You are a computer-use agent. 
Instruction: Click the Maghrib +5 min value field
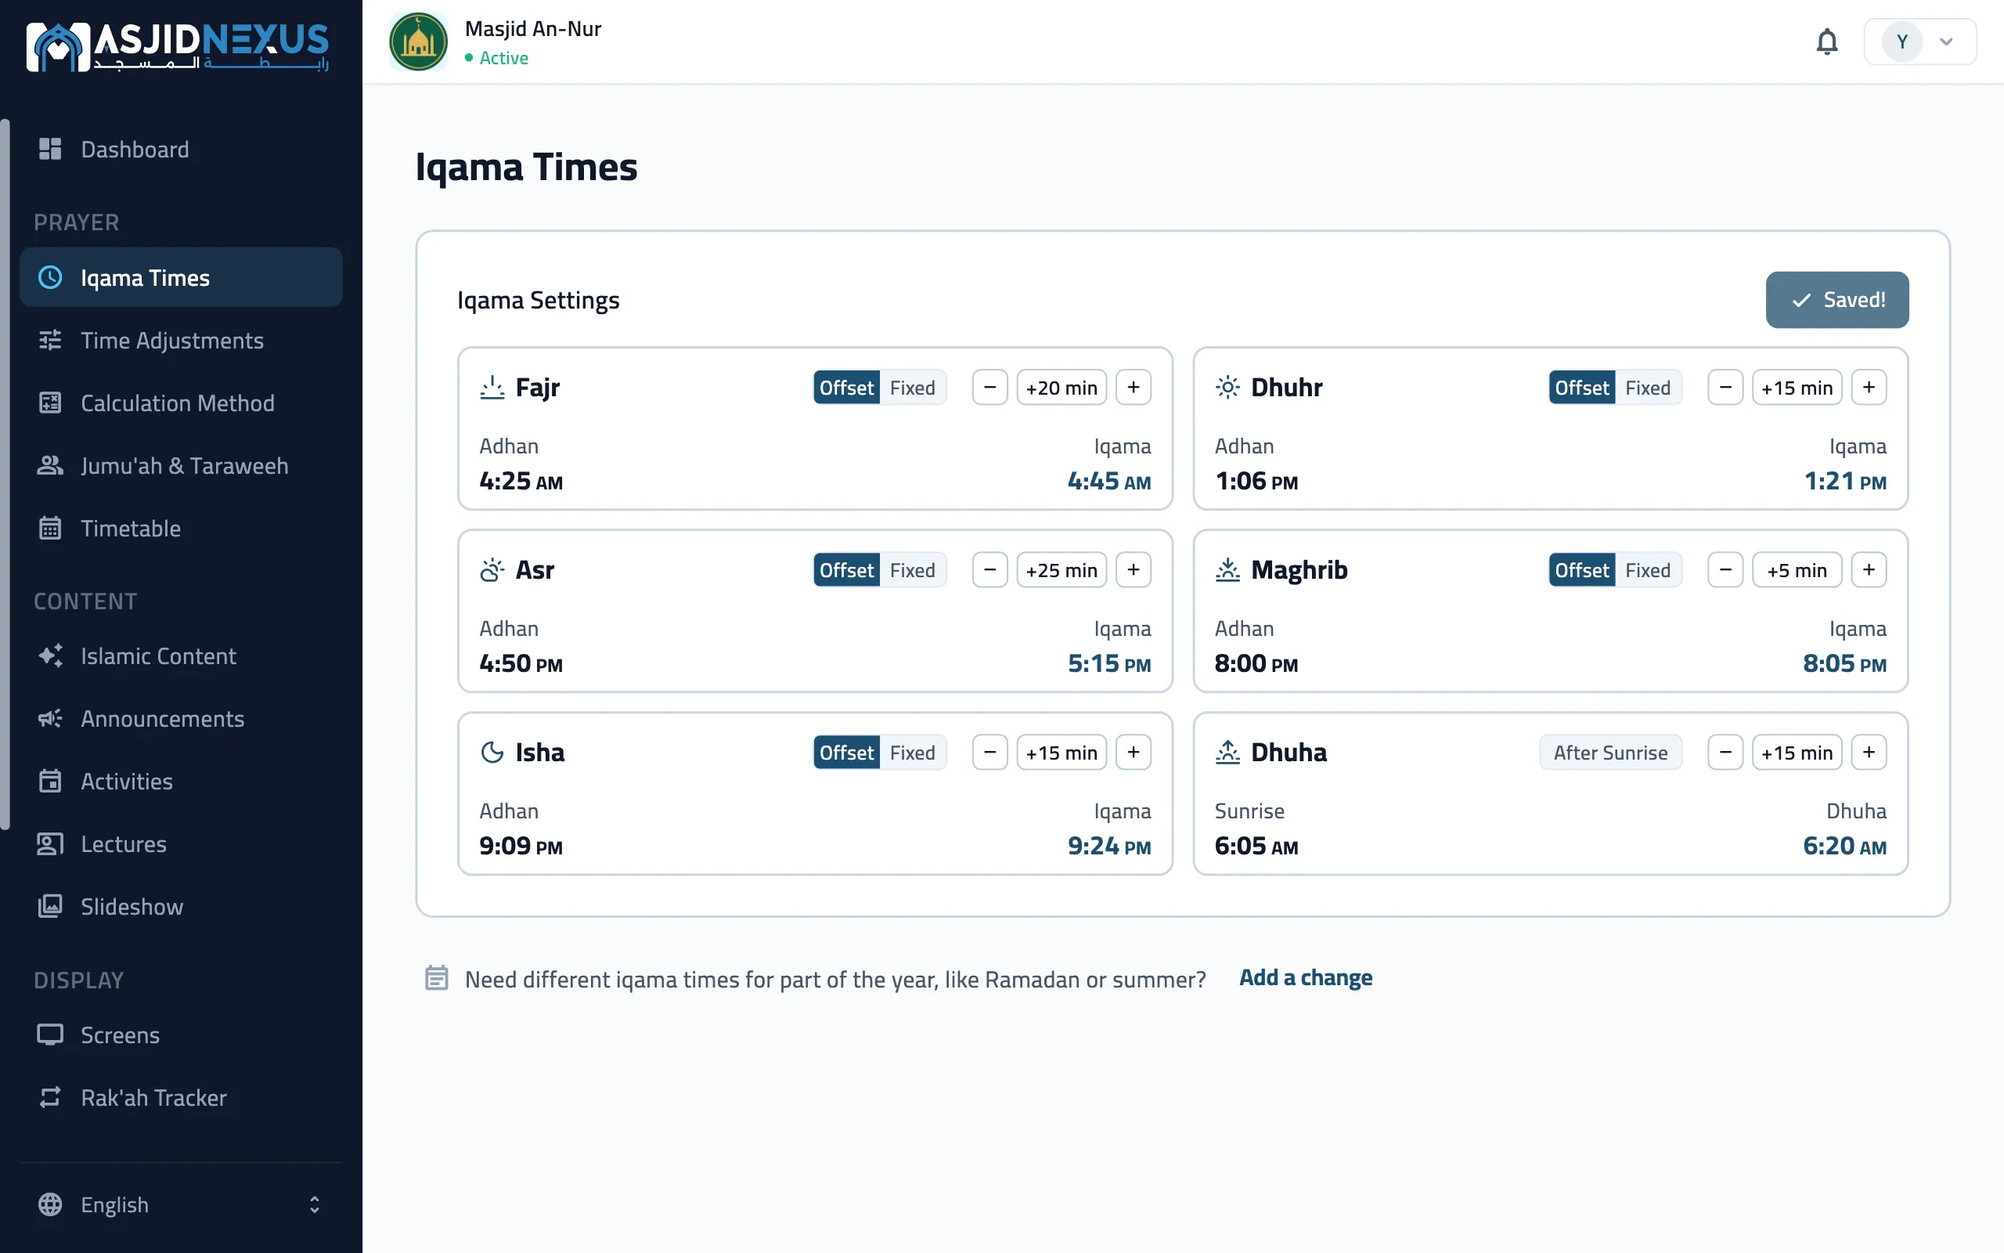1797,569
